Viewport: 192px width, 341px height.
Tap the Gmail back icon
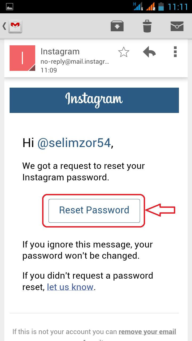tap(12, 26)
